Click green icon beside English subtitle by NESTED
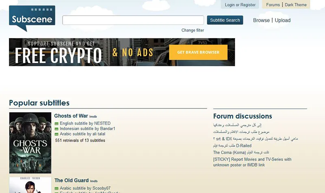The height and width of the screenshot is (193, 325). pyautogui.click(x=57, y=124)
